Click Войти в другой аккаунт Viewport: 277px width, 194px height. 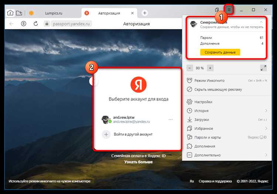coord(133,134)
